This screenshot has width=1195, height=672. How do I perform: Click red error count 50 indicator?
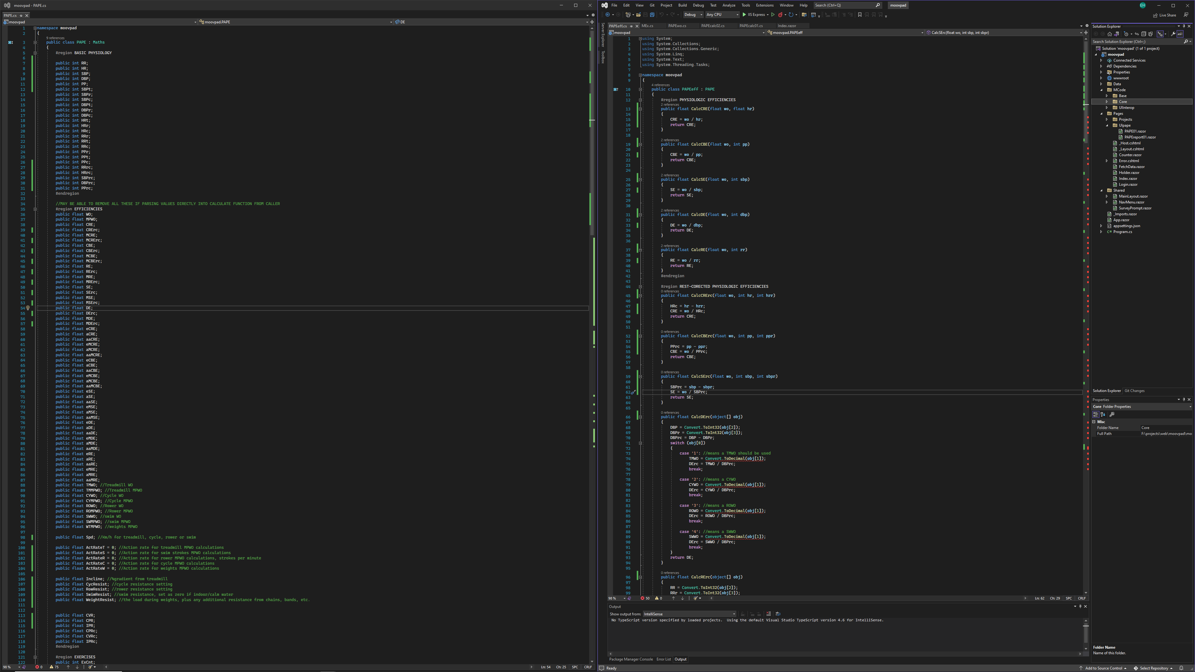pyautogui.click(x=645, y=598)
